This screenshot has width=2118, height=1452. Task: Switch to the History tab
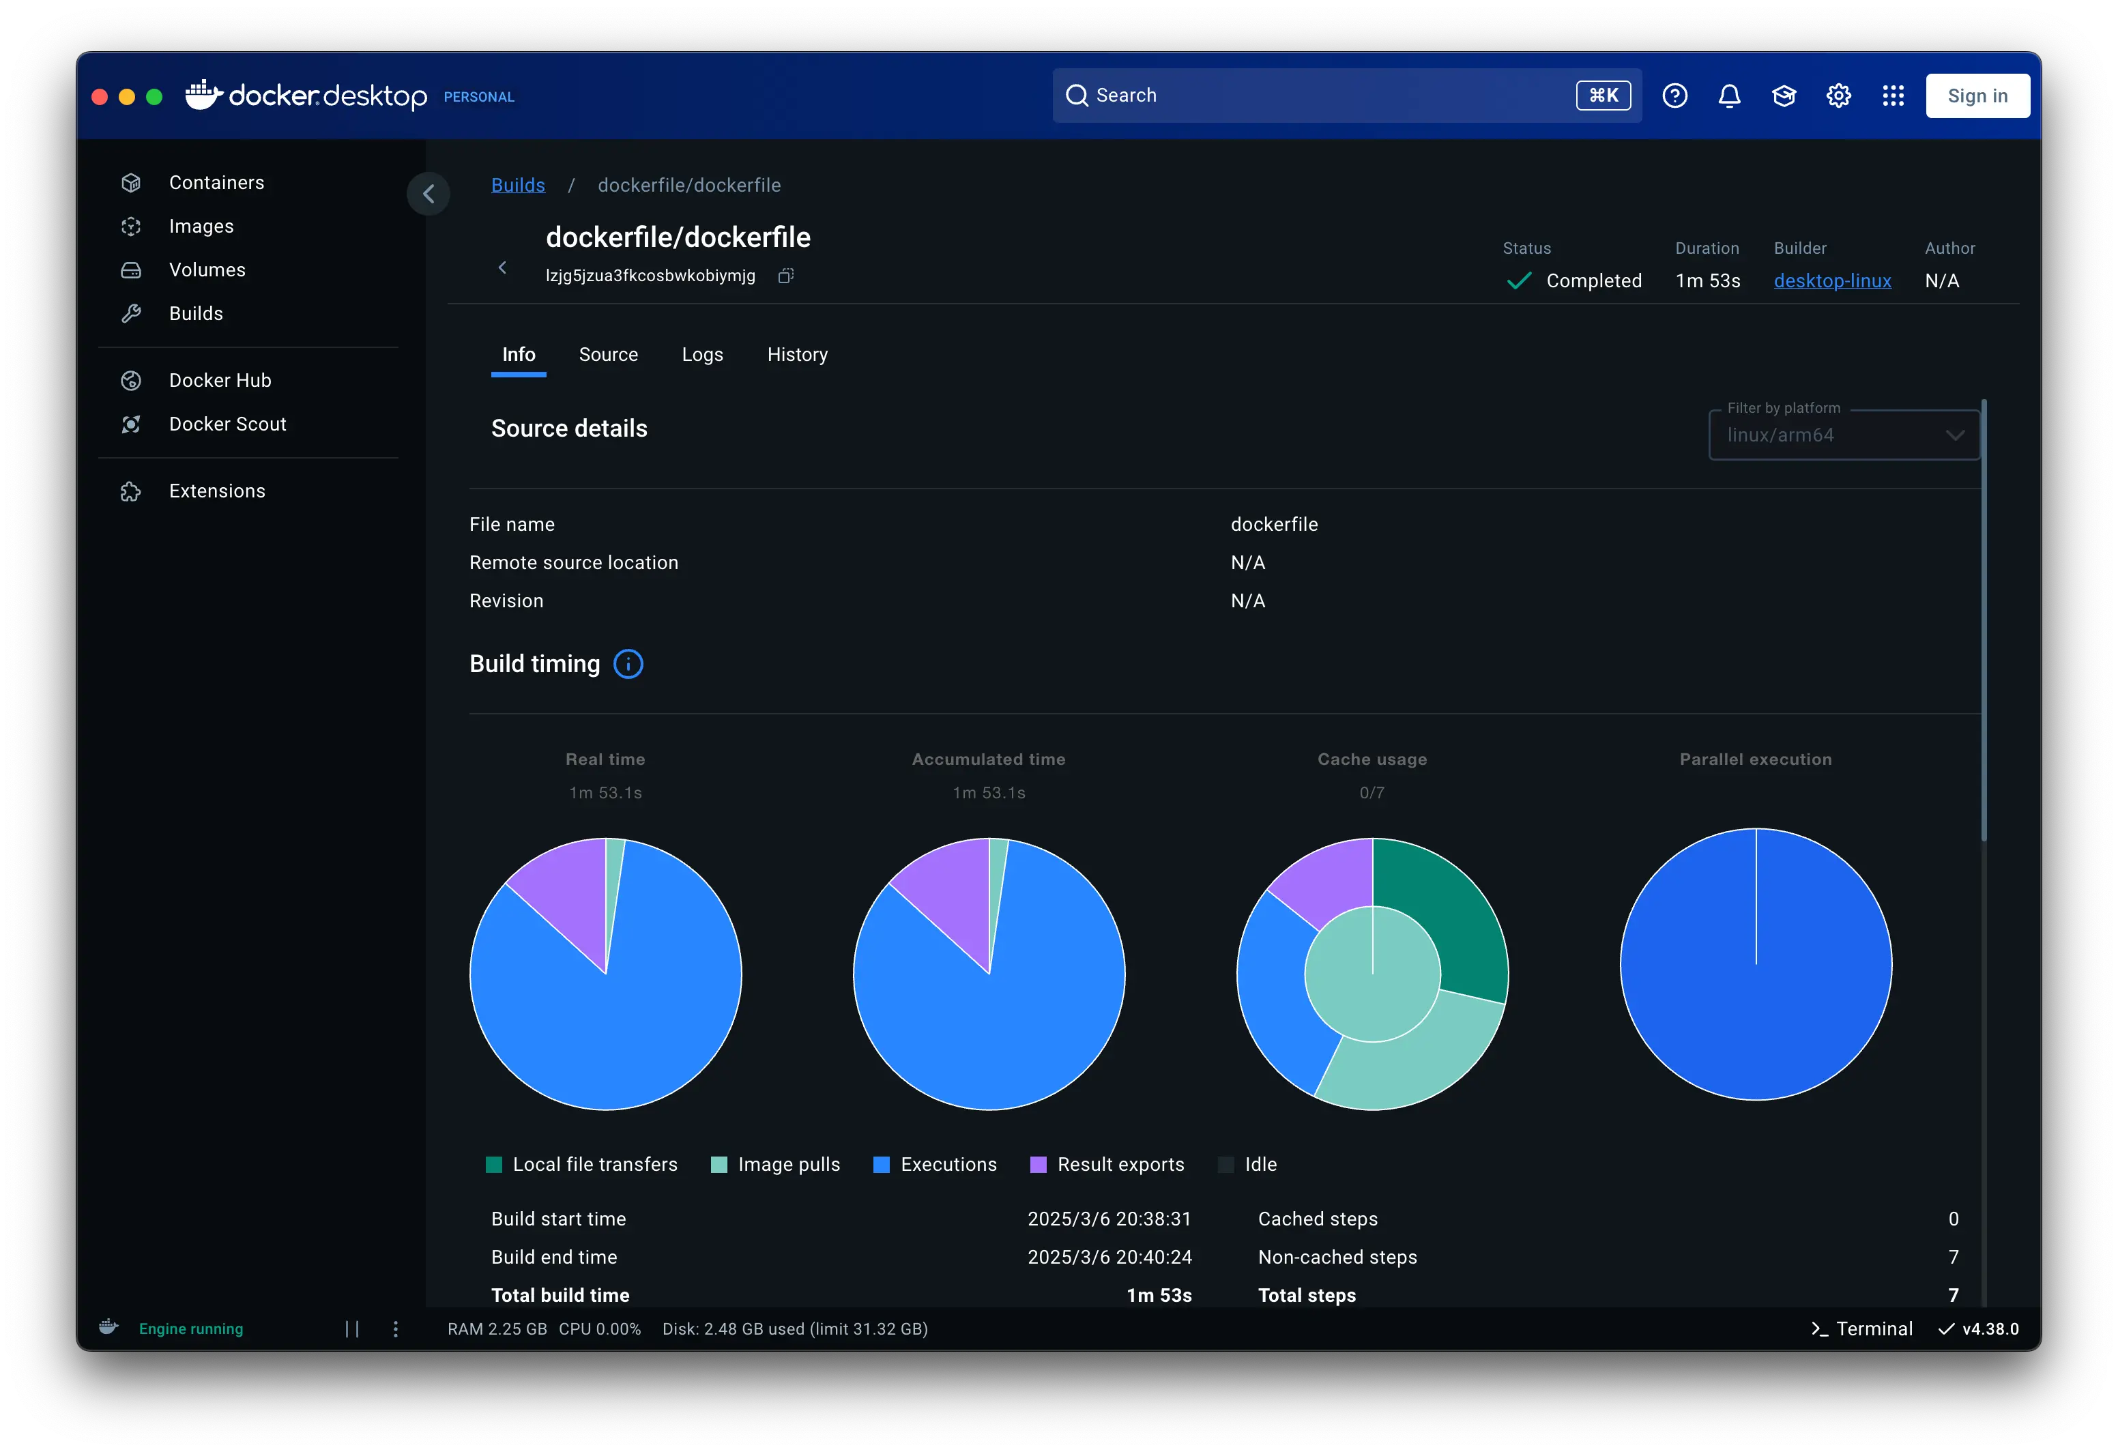tap(796, 355)
